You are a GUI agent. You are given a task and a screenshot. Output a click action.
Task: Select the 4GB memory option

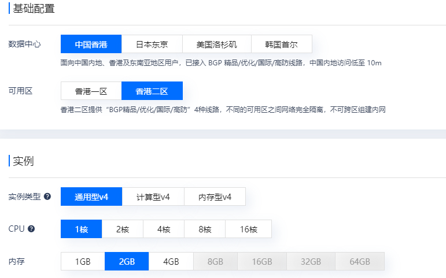171,261
